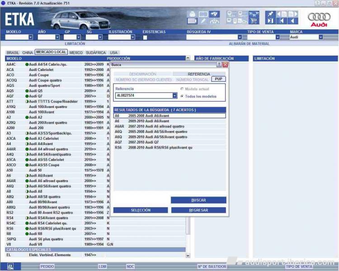
Task: Select result 2007-2010 Audi Q7
Action: 169,142
